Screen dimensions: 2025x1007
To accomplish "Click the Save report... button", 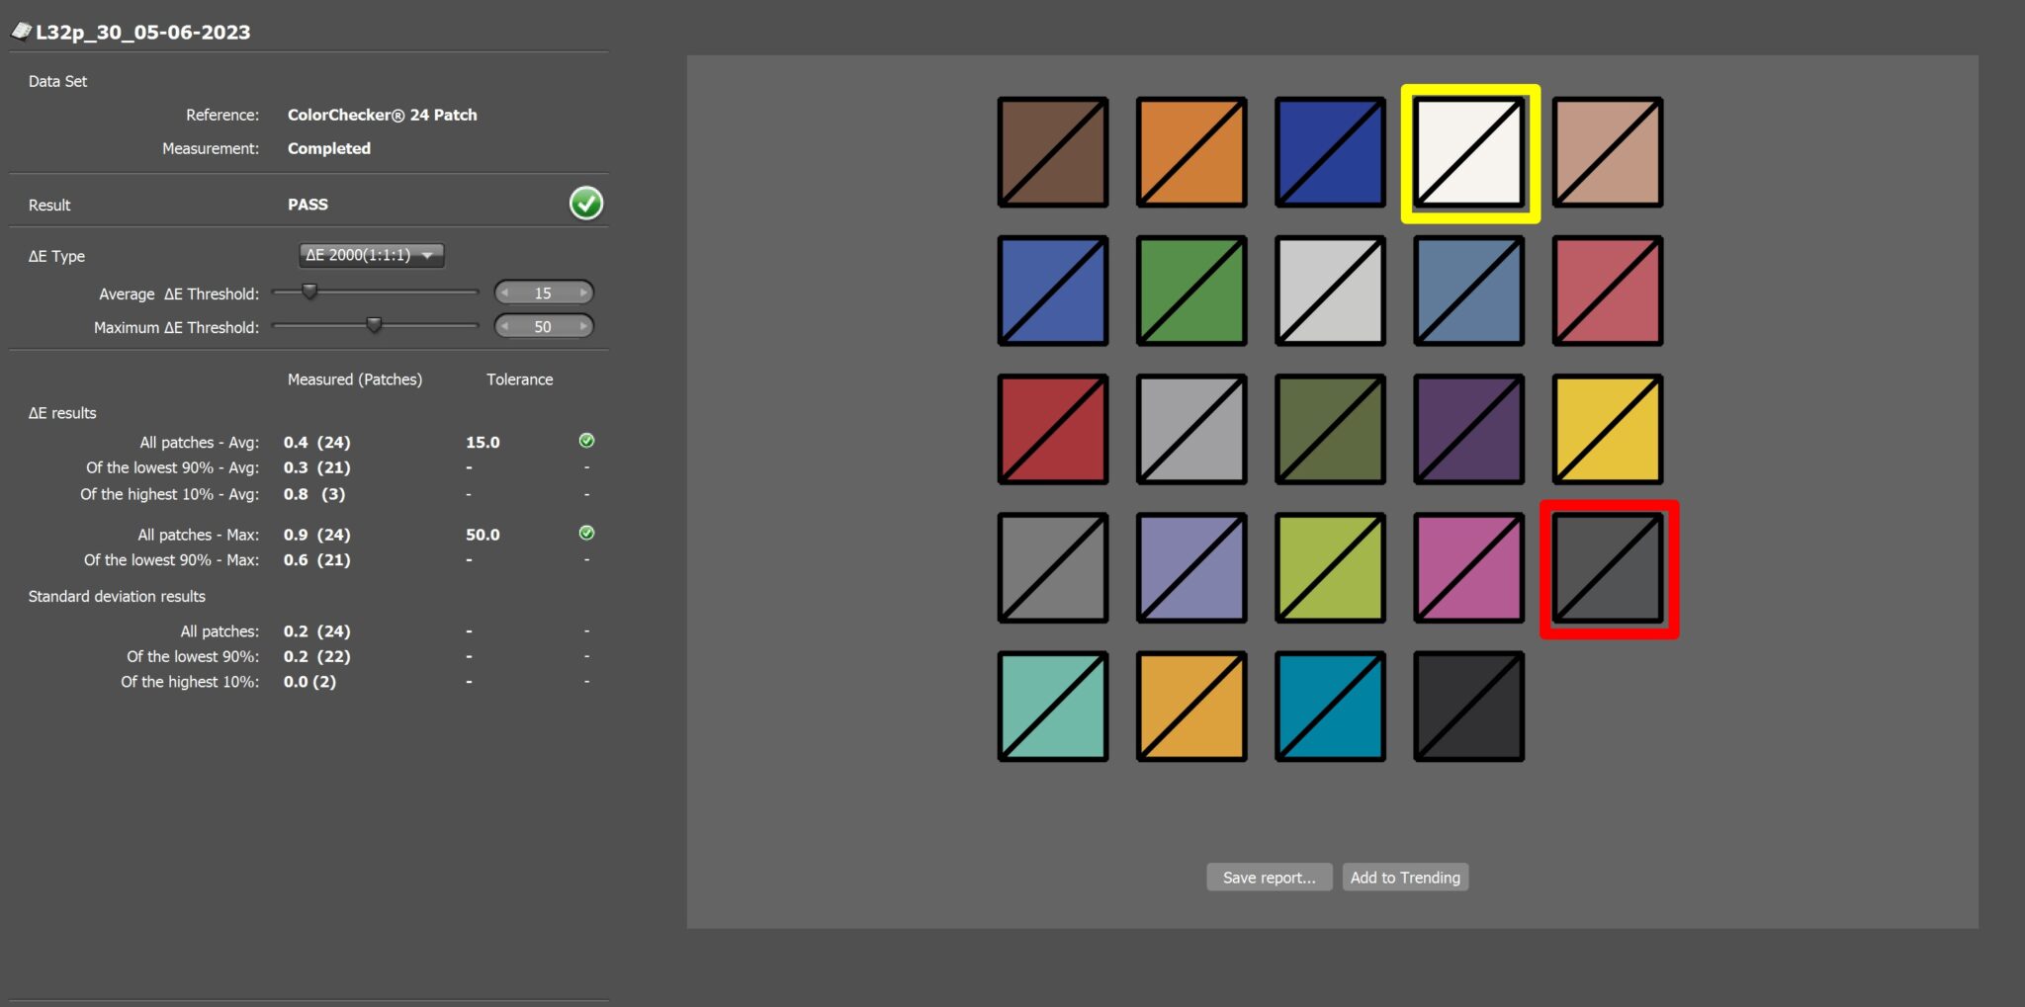I will pos(1269,878).
